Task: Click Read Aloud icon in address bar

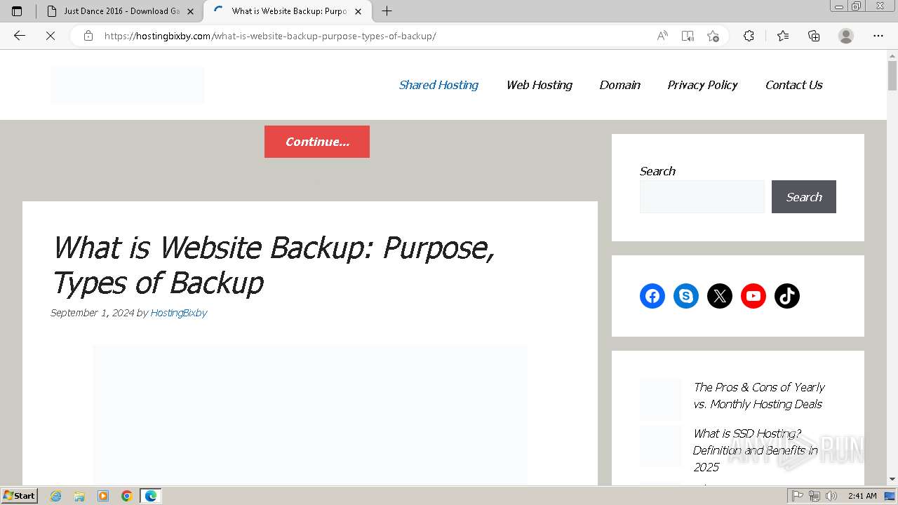Action: click(x=662, y=36)
